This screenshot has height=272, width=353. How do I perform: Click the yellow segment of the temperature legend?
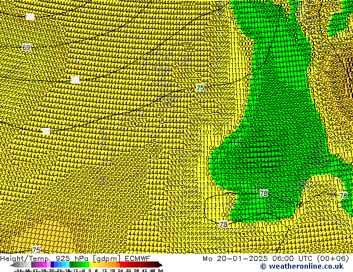pyautogui.click(x=91, y=265)
